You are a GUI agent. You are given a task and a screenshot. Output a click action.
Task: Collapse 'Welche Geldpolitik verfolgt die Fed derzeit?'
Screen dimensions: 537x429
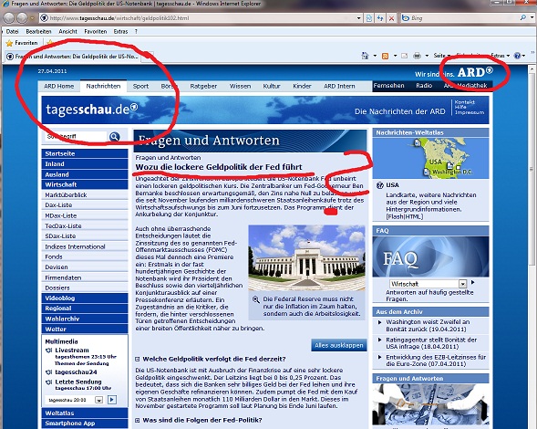[x=138, y=359]
